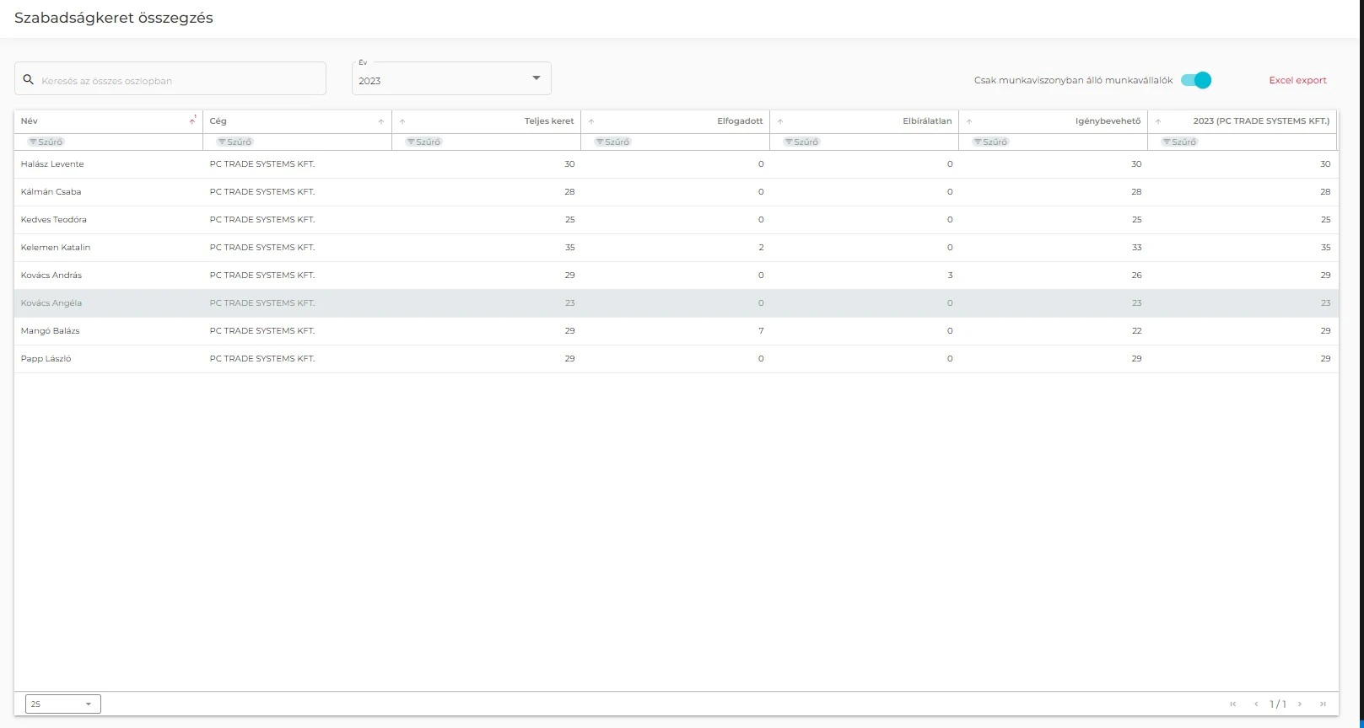Click the search magnifier icon

coord(28,79)
